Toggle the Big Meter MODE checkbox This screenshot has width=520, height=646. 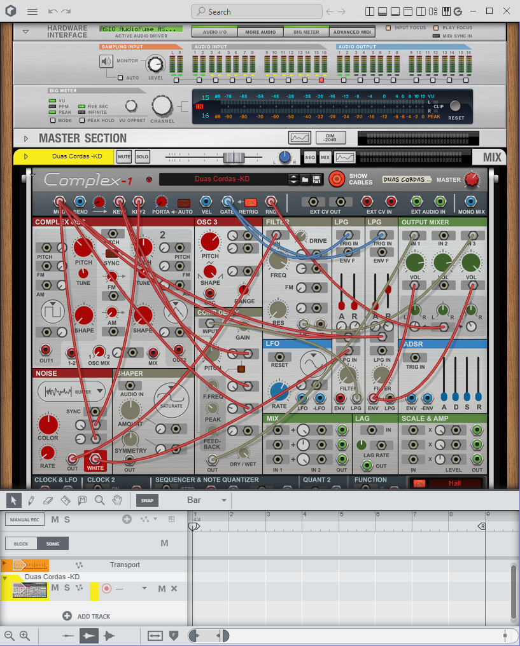click(x=53, y=120)
